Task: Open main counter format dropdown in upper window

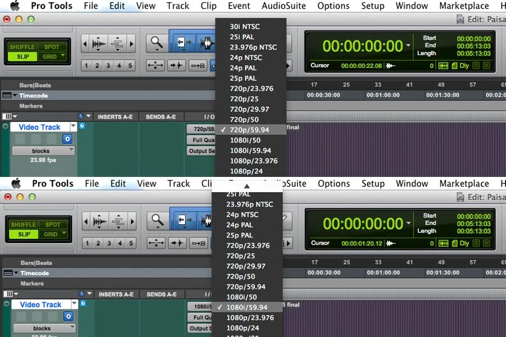Action: (x=408, y=45)
